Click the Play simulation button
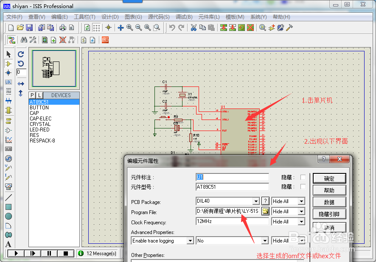The image size is (376, 262). tap(16, 253)
